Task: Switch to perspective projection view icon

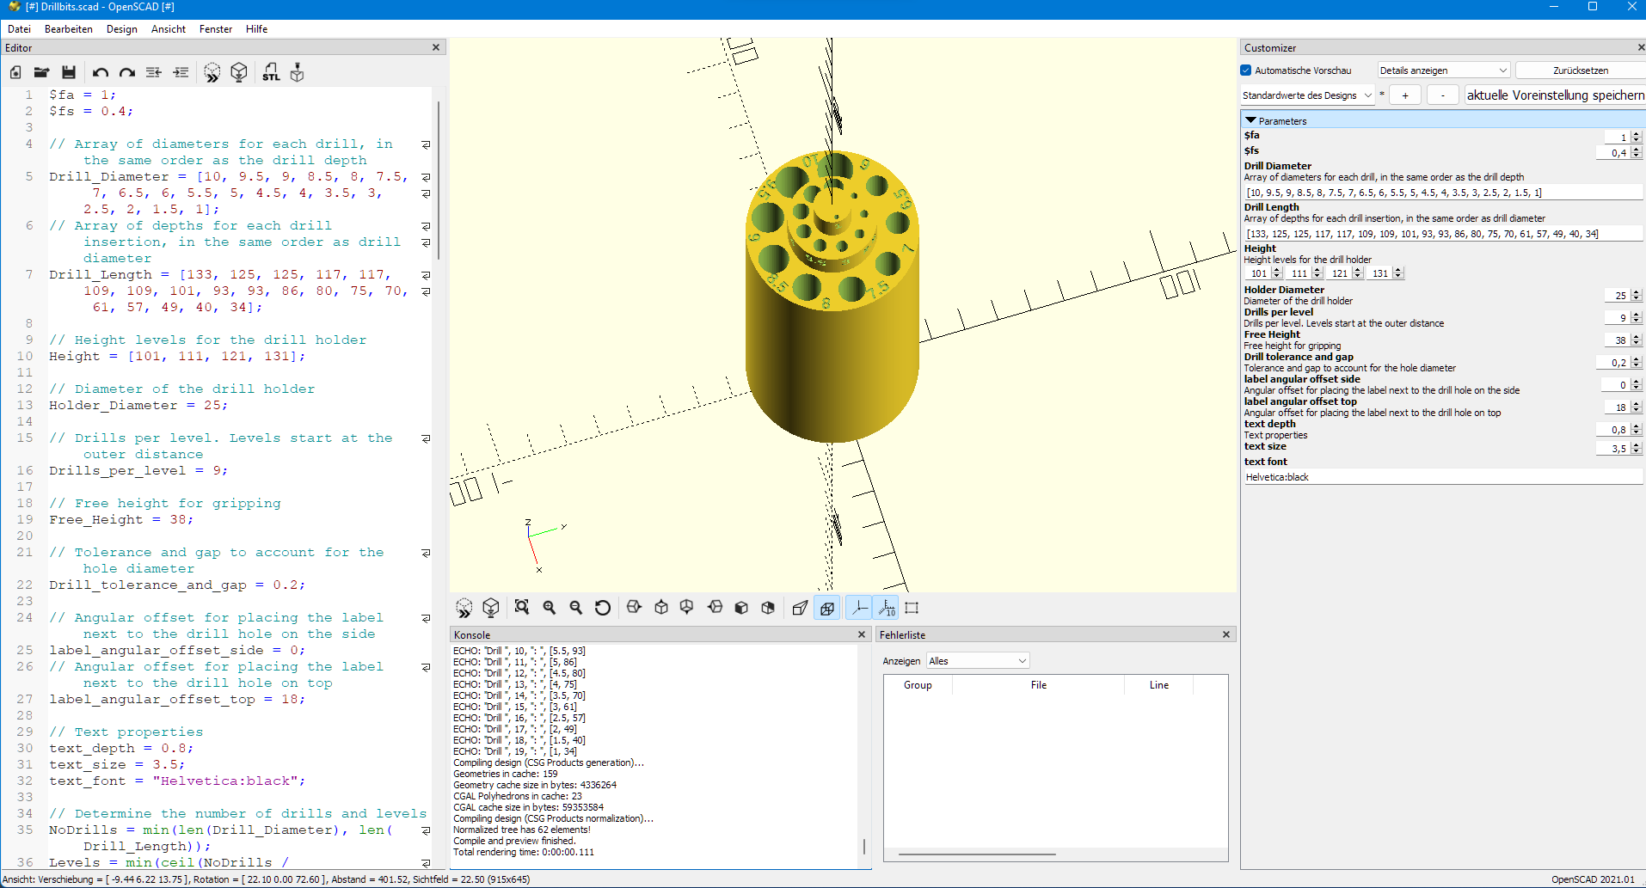Action: tap(800, 608)
